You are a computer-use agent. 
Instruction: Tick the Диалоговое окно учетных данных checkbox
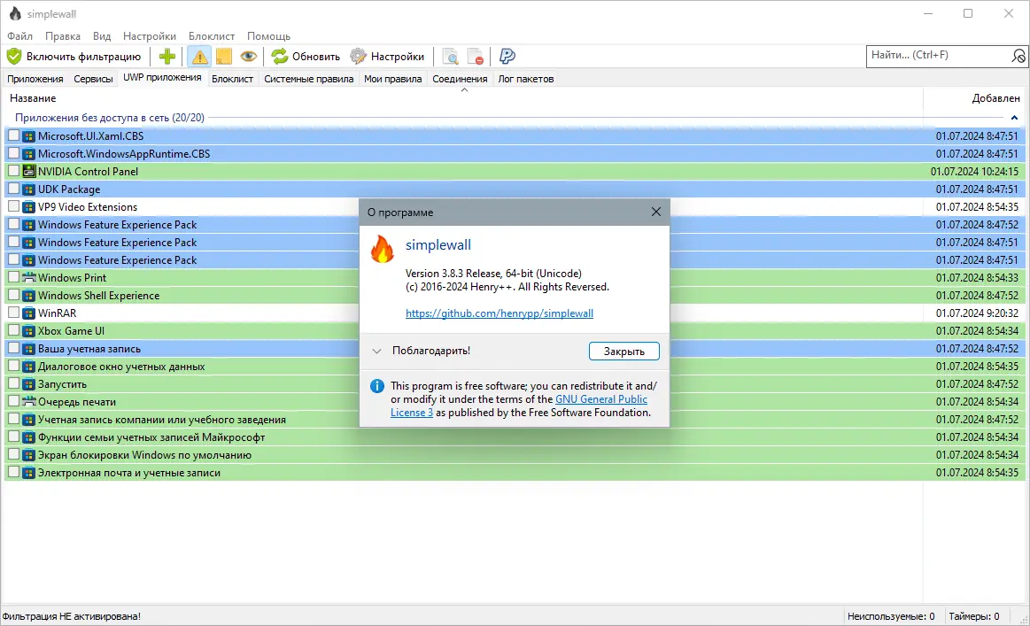click(x=14, y=366)
